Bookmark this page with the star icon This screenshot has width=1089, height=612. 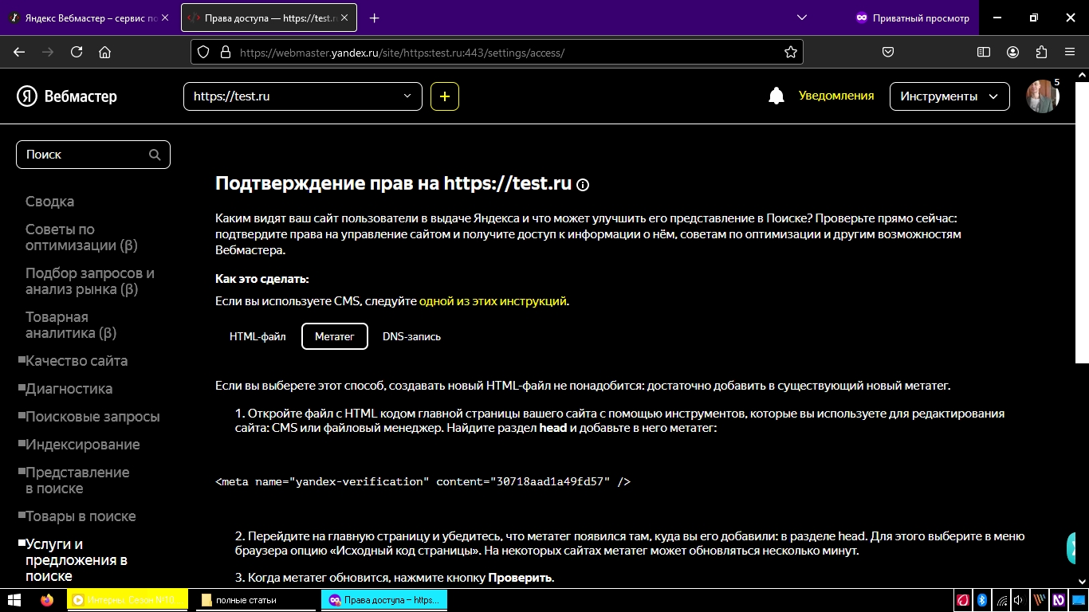coord(790,52)
